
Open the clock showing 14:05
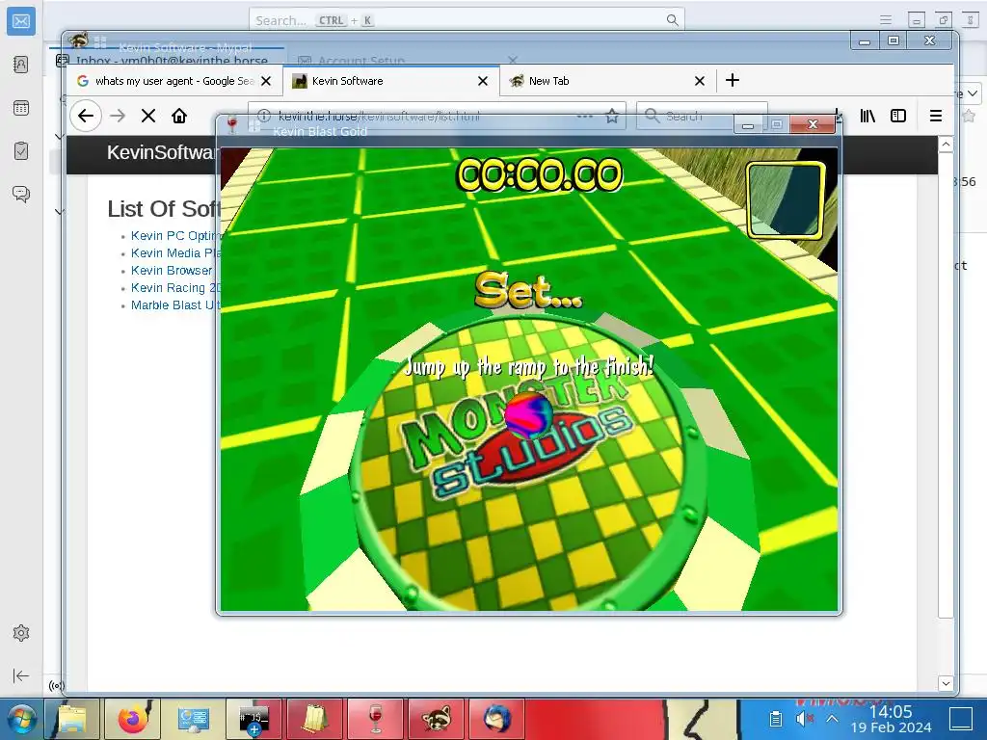(891, 719)
